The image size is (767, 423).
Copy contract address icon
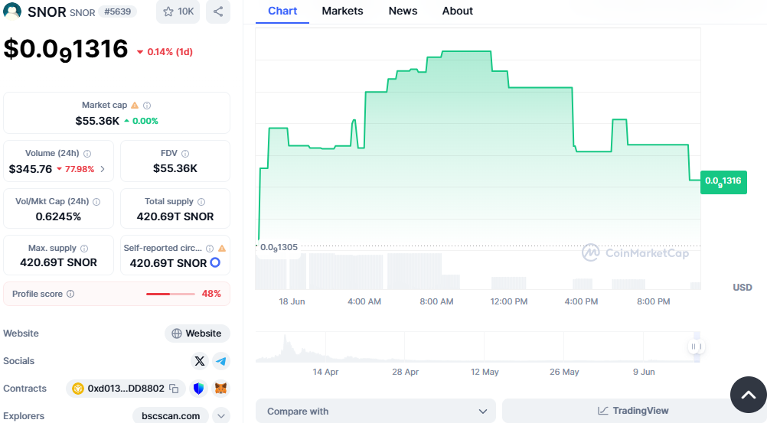[x=174, y=389]
